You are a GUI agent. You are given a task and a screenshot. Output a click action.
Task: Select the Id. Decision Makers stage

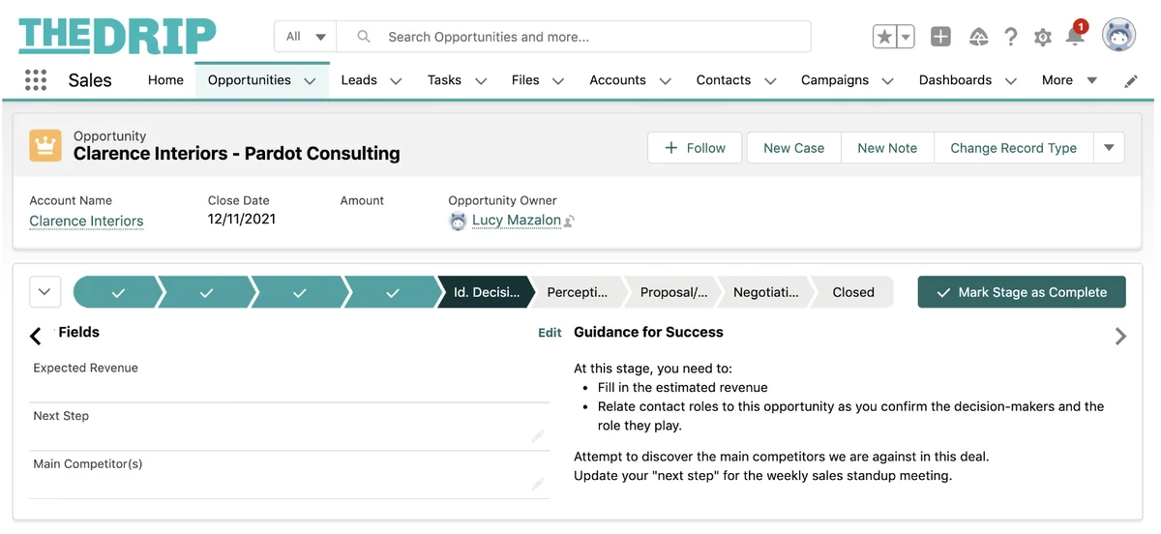487,292
